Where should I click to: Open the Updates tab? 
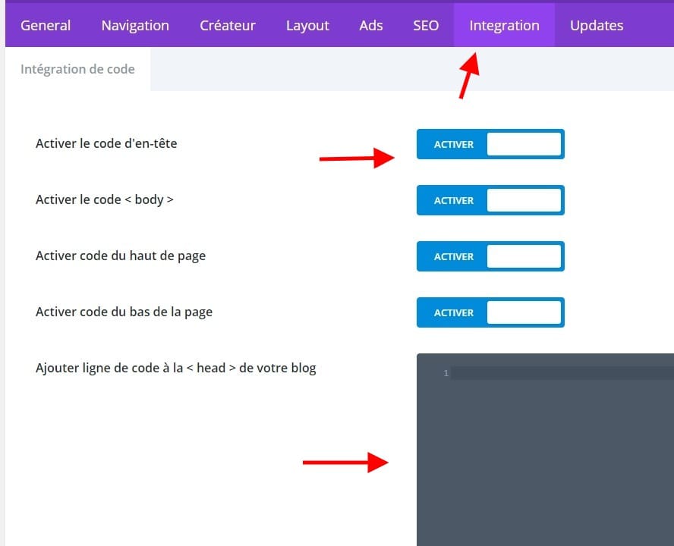597,25
